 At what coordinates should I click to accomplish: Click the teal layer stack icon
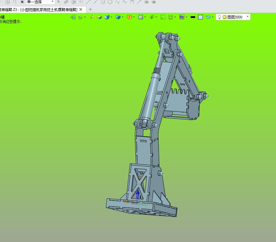[x=208, y=17]
